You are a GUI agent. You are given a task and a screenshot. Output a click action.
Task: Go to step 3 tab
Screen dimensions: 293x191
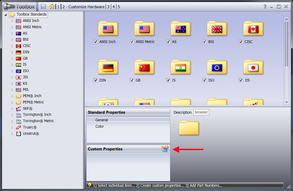pos(108,7)
